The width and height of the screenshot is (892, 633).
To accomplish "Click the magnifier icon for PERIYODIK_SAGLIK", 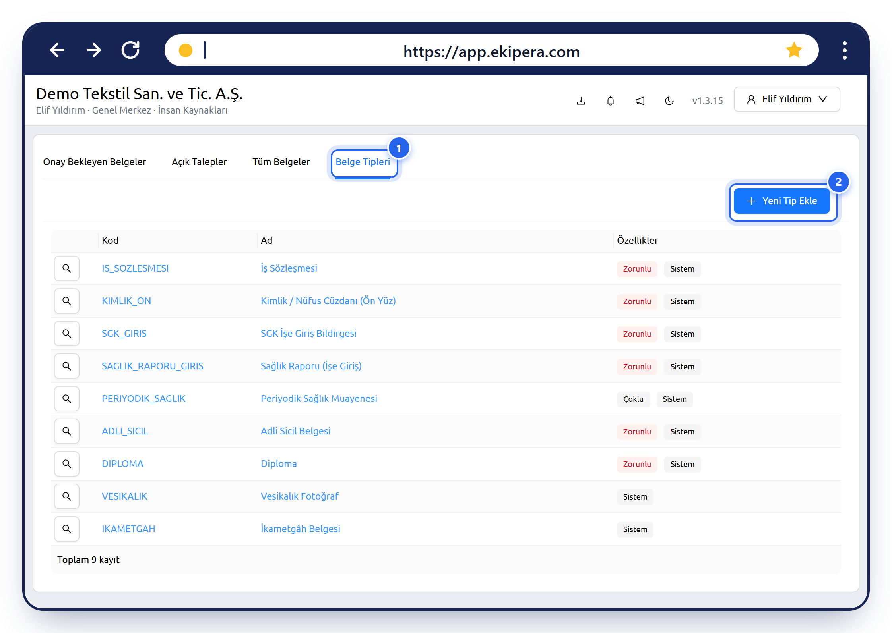I will click(67, 399).
